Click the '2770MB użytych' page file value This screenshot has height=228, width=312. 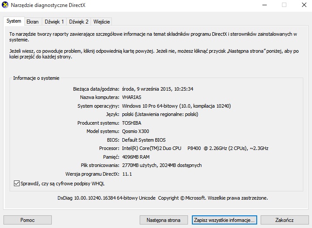162,165
